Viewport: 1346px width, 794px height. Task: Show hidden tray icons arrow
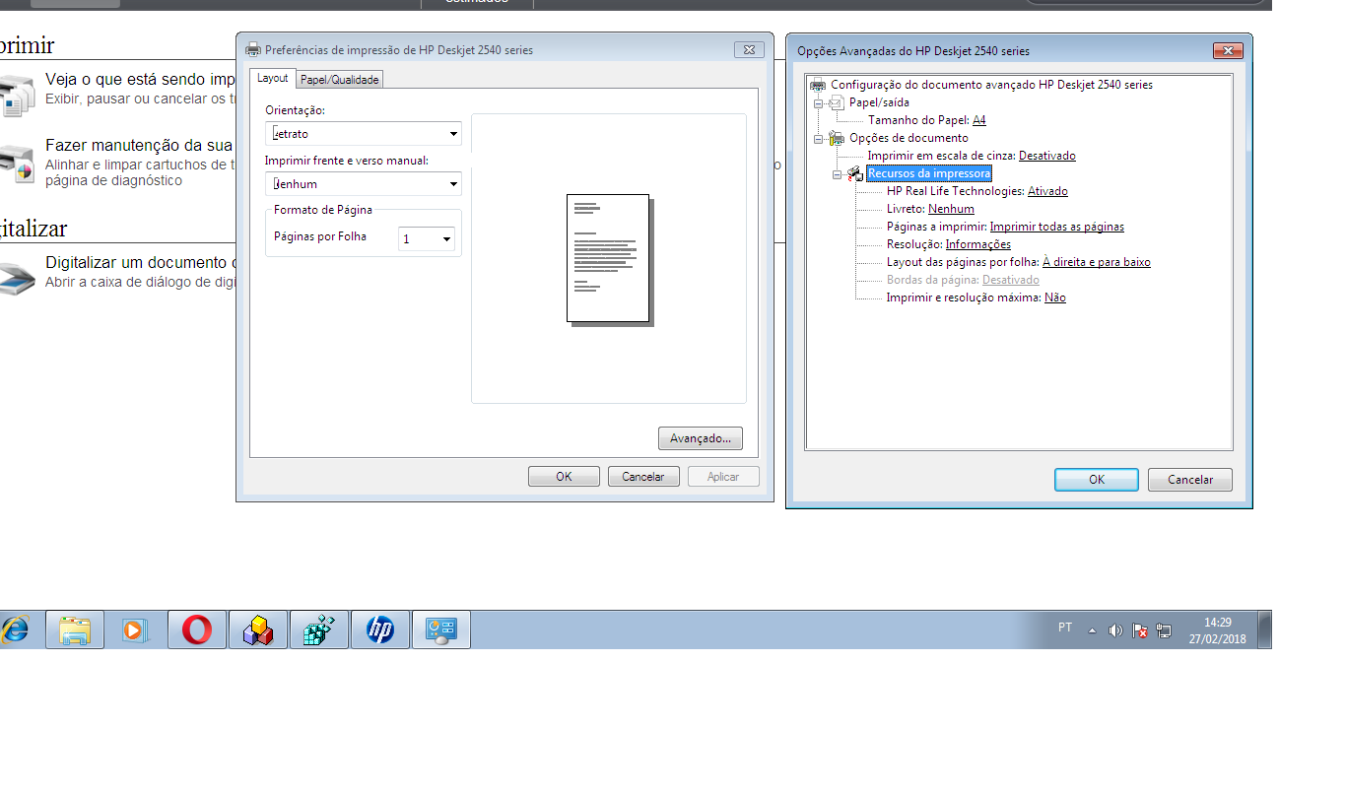pos(1092,630)
